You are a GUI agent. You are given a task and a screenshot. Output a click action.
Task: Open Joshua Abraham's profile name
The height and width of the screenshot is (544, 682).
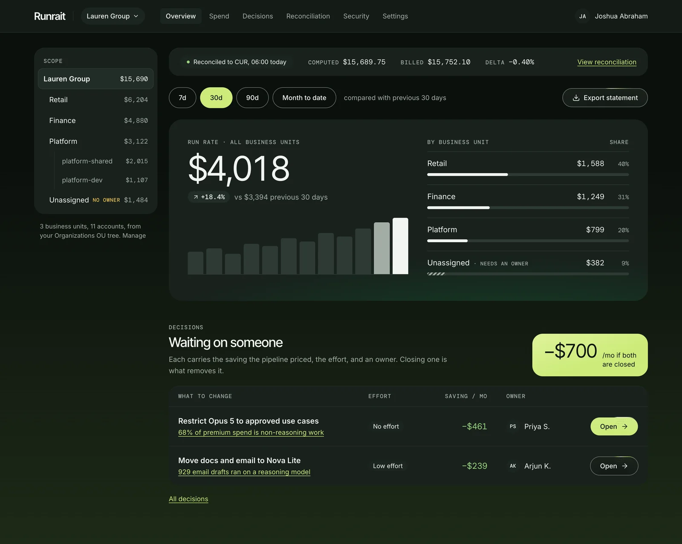(621, 16)
